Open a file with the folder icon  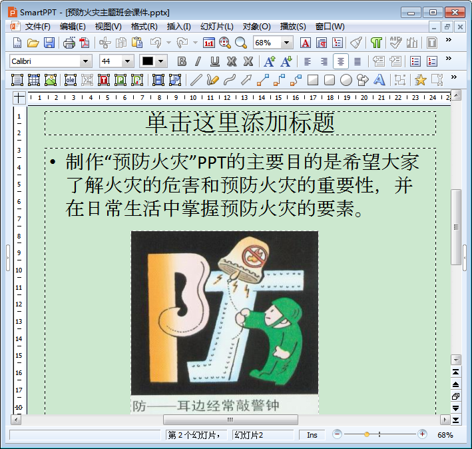click(33, 43)
